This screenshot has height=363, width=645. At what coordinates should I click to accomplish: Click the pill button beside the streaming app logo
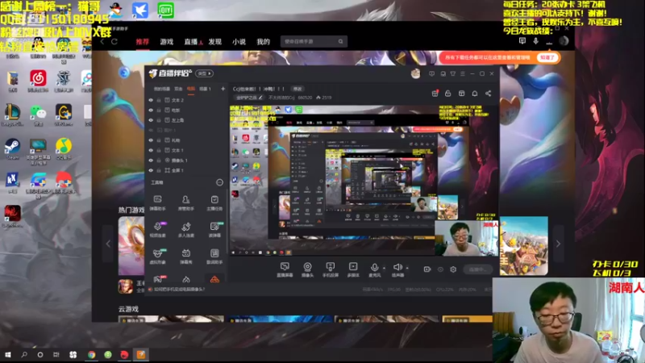pos(204,73)
